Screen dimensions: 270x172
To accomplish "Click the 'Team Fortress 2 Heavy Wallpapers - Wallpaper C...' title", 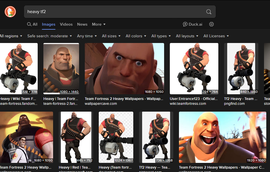I will click(x=221, y=167).
